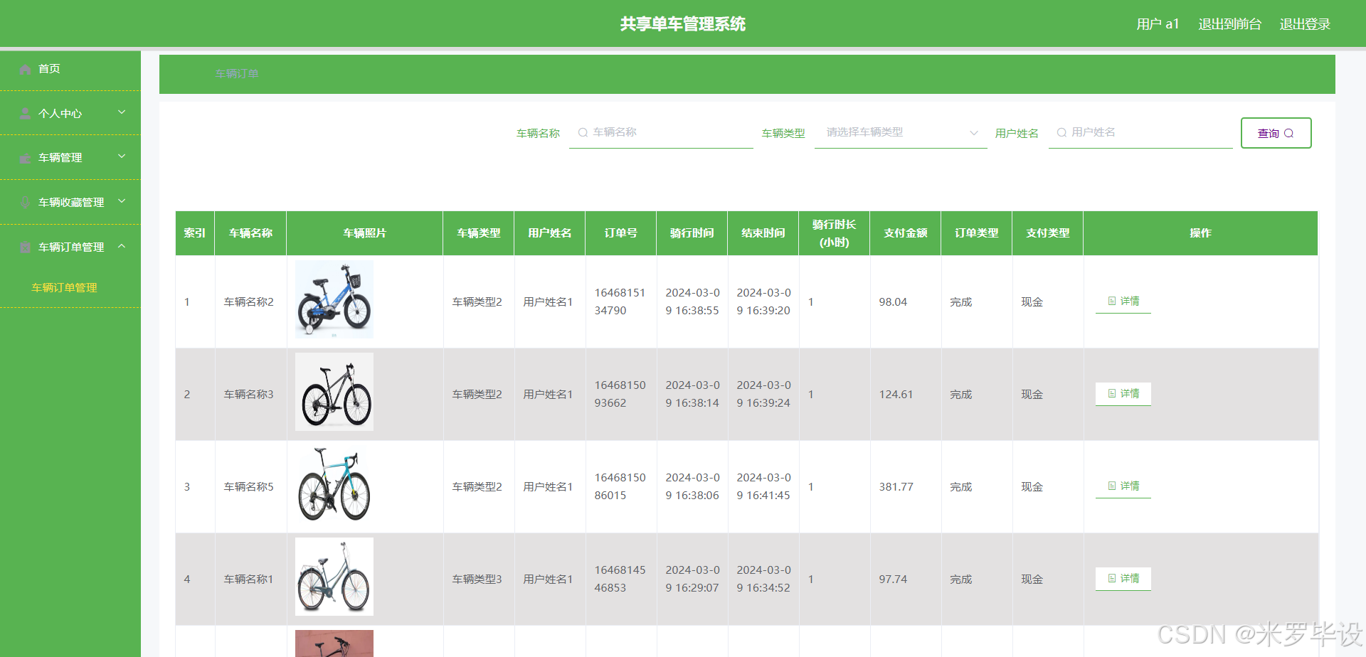Open the 个人中心 menu

(x=70, y=114)
